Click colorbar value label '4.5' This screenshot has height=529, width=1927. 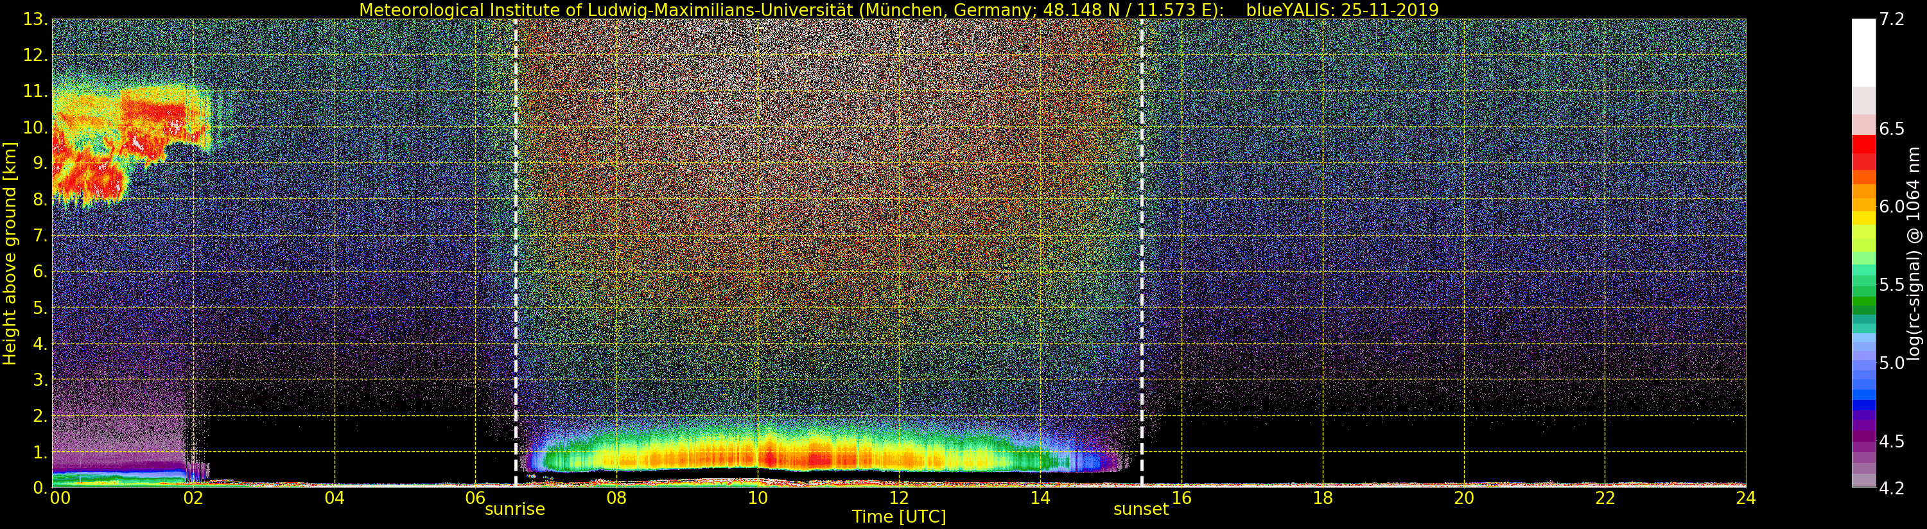(1892, 442)
